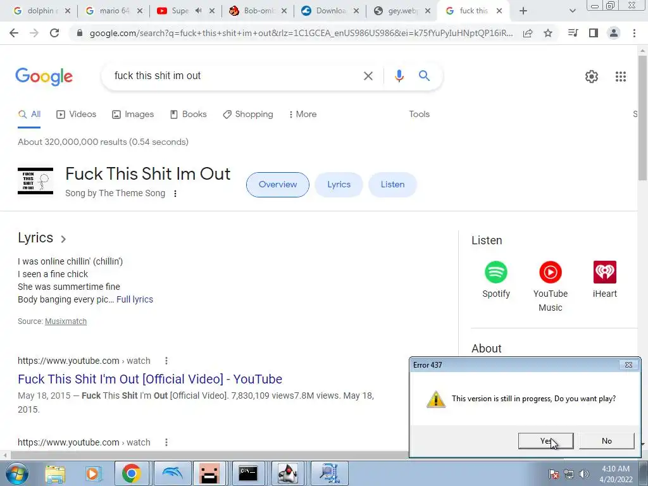
Task: Open the media control icon in Chrome toolbar
Action: point(573,33)
